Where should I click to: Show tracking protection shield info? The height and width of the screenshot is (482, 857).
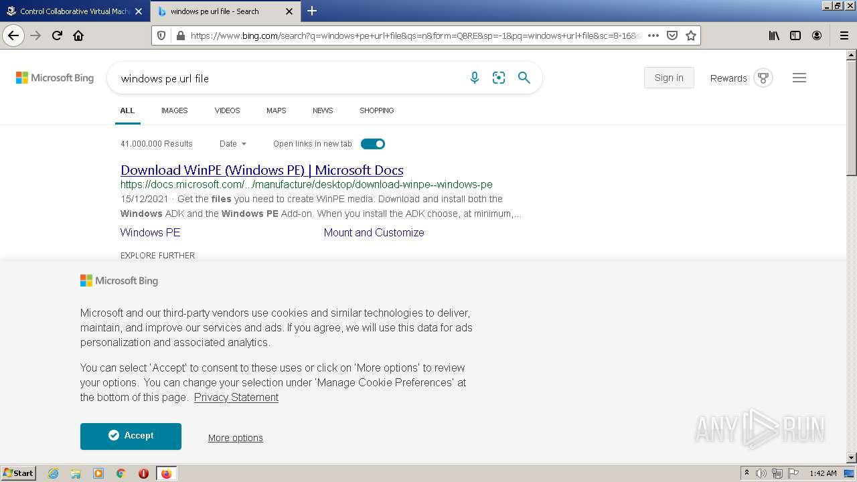point(161,35)
